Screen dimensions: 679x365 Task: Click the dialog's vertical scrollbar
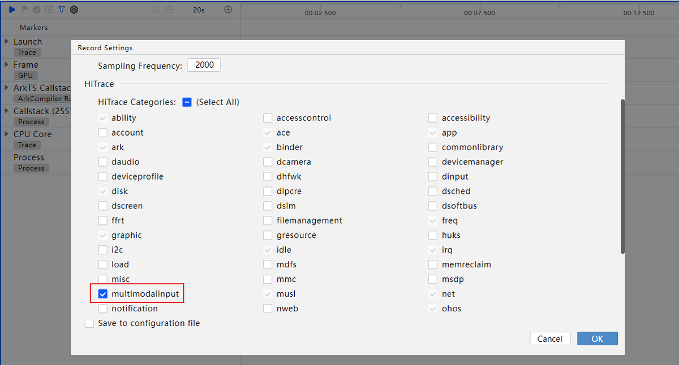click(x=622, y=176)
